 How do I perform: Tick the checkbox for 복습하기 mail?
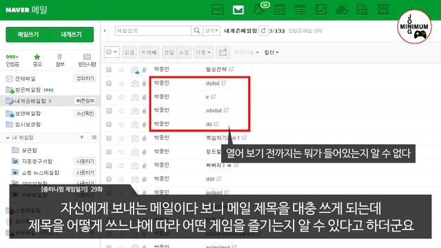pyautogui.click(x=109, y=138)
